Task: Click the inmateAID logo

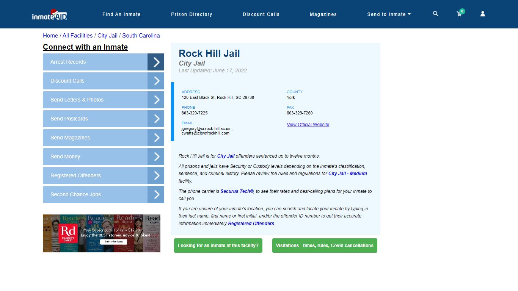Action: (x=49, y=14)
